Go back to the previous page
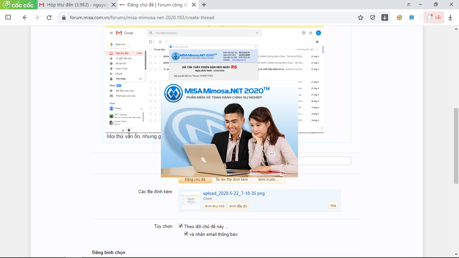Viewport: 459px width, 258px height. pyautogui.click(x=25, y=17)
